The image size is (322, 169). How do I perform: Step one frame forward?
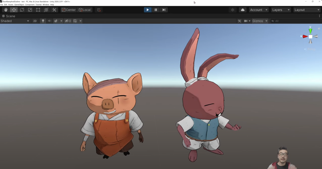pyautogui.click(x=164, y=10)
